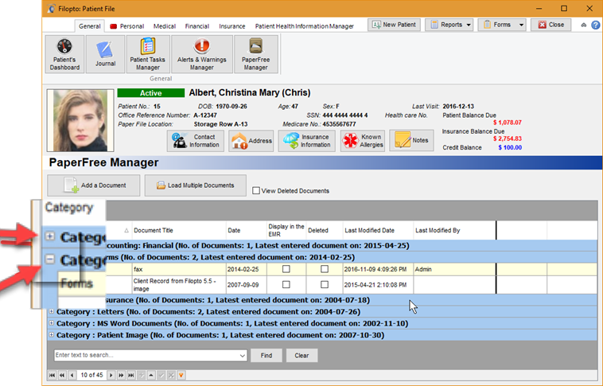Sort by the Document Title column header
The width and height of the screenshot is (603, 386).
click(x=179, y=231)
